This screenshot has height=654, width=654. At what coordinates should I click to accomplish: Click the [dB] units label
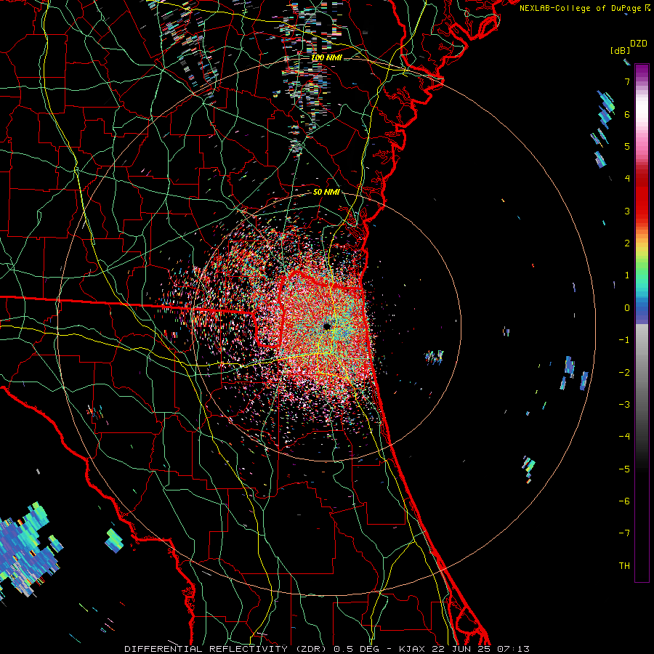[620, 50]
